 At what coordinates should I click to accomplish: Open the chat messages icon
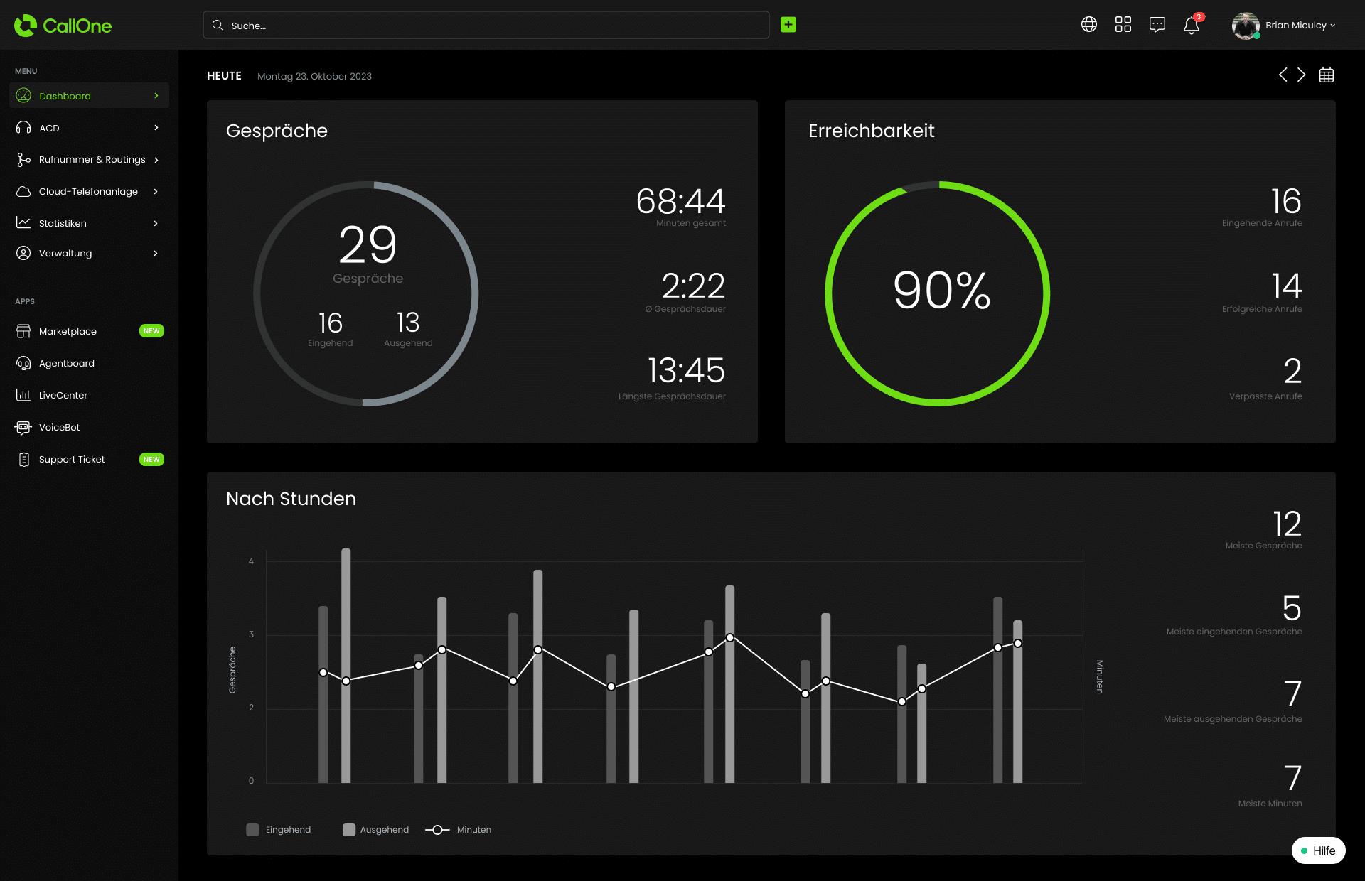[1157, 25]
